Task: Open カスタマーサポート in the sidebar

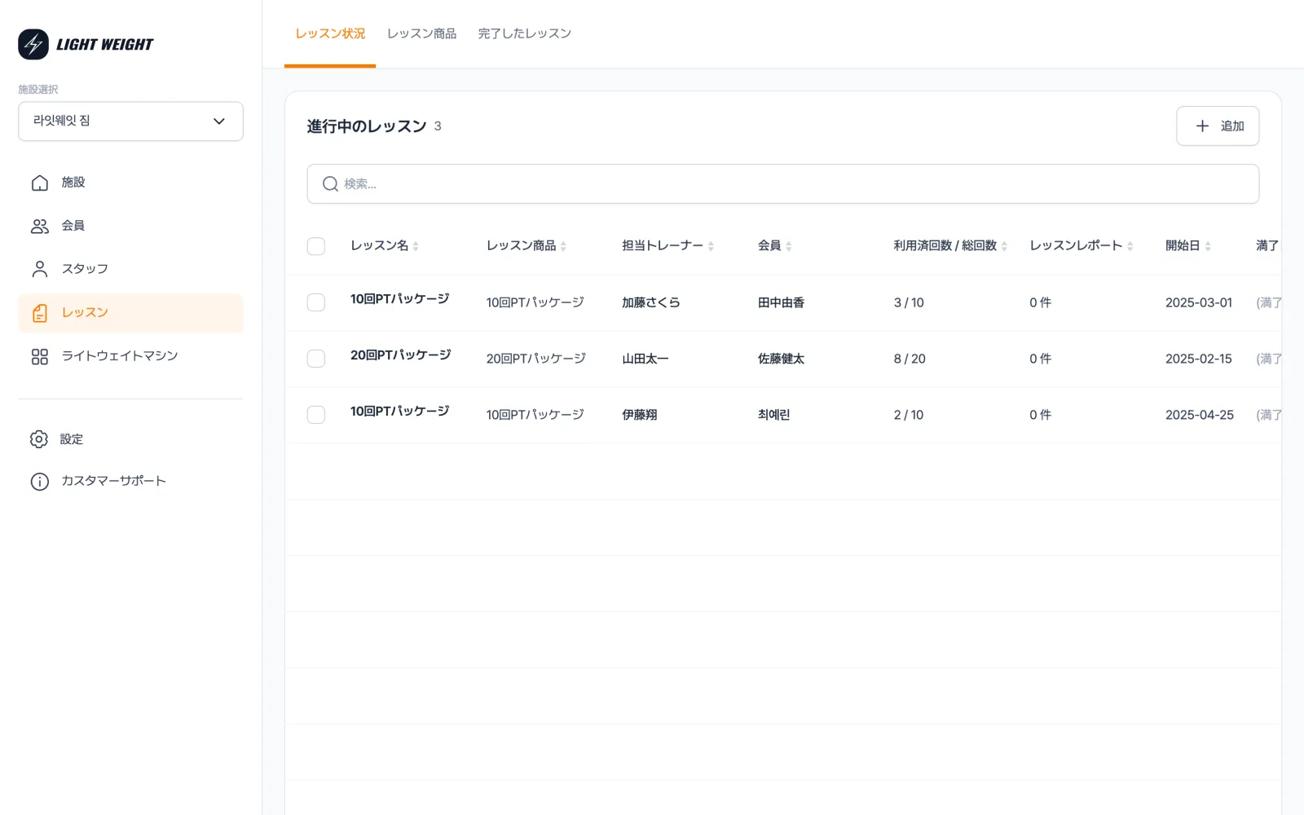Action: (x=130, y=482)
